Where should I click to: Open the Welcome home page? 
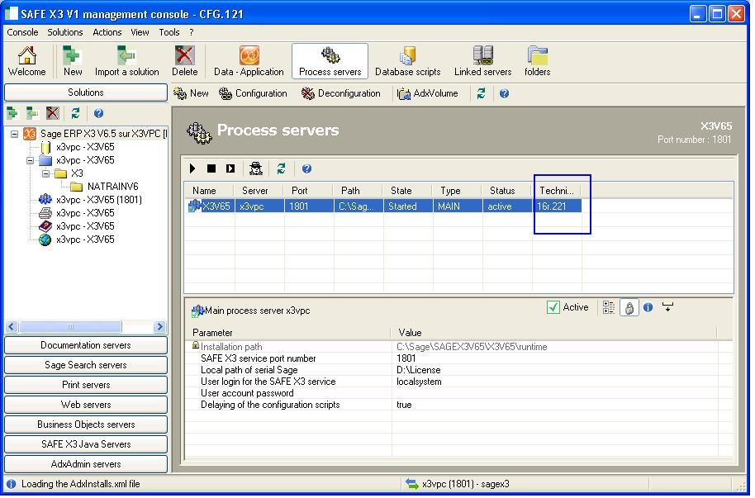[27, 61]
